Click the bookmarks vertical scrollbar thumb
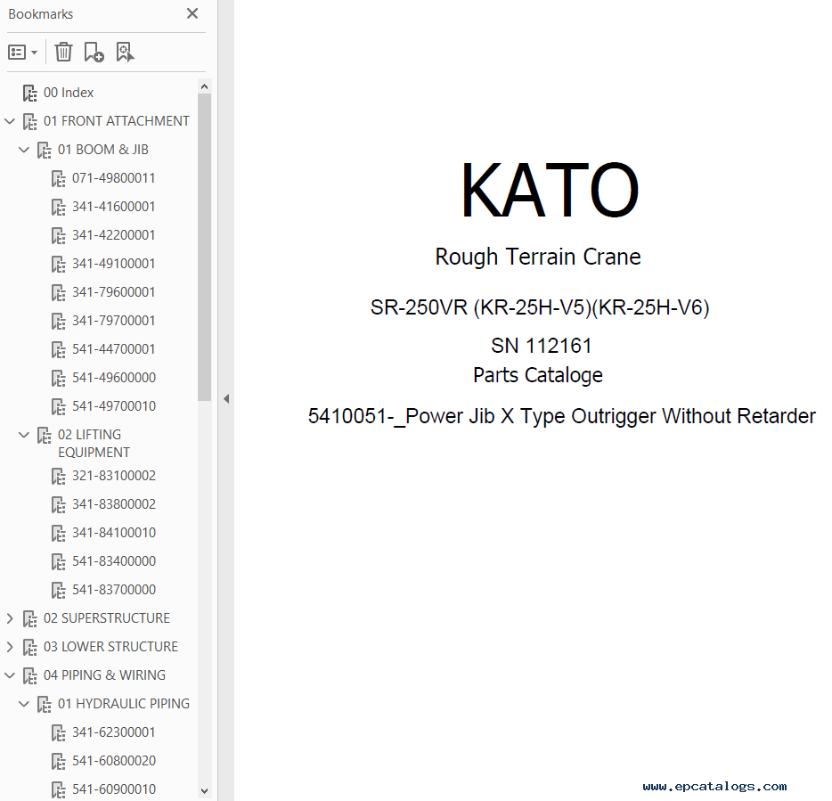The image size is (832, 801). tap(204, 248)
